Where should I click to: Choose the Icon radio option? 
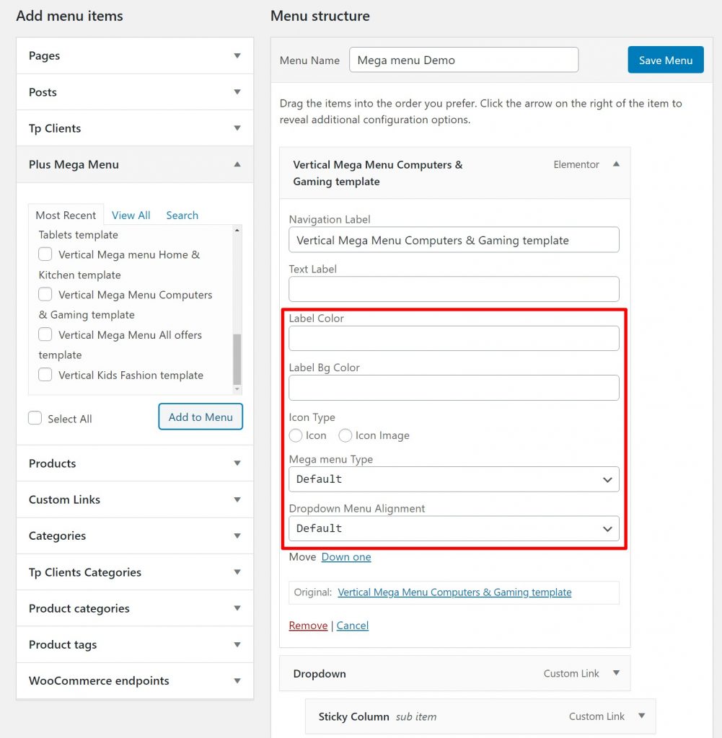point(296,435)
